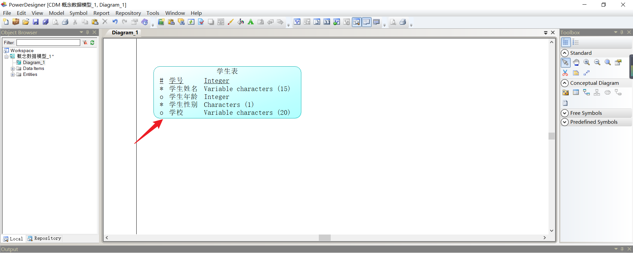The image size is (633, 253).
Task: Select the Relationship tool in Conceptual Diagram
Action: (x=586, y=93)
